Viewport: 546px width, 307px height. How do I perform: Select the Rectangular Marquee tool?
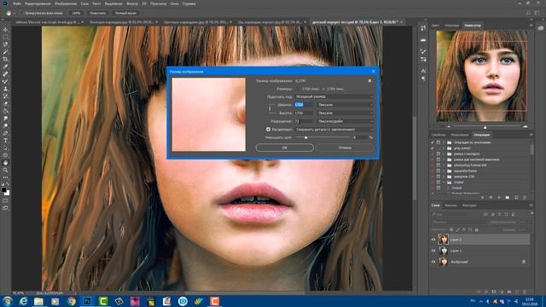click(6, 38)
